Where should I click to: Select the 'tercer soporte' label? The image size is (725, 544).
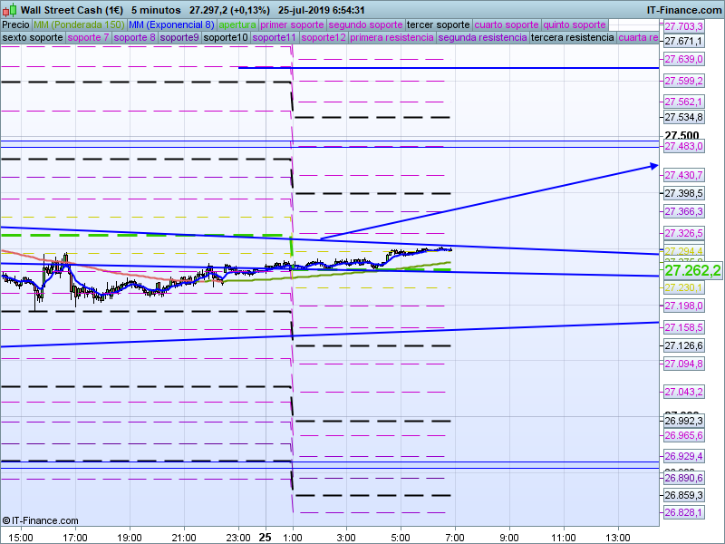(x=438, y=24)
